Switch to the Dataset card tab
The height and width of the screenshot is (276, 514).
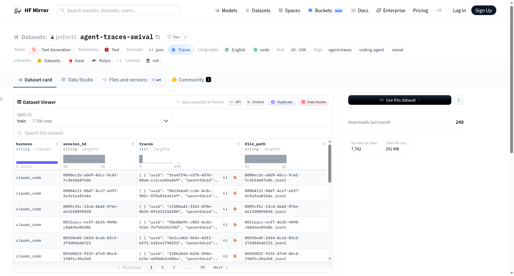coord(35,80)
